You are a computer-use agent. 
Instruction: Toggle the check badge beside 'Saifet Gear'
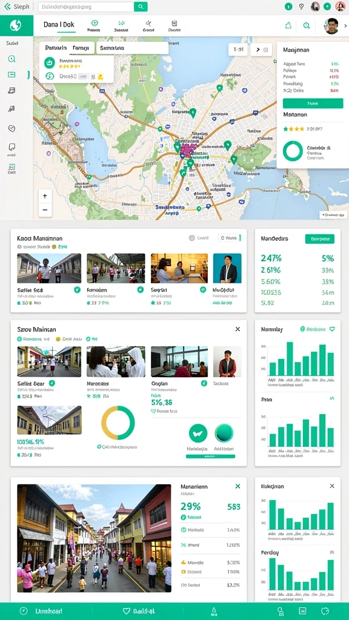(52, 383)
